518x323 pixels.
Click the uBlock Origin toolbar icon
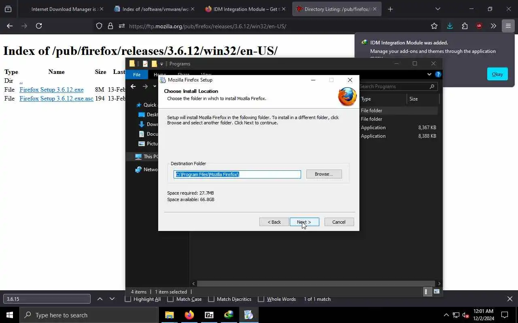click(x=479, y=26)
